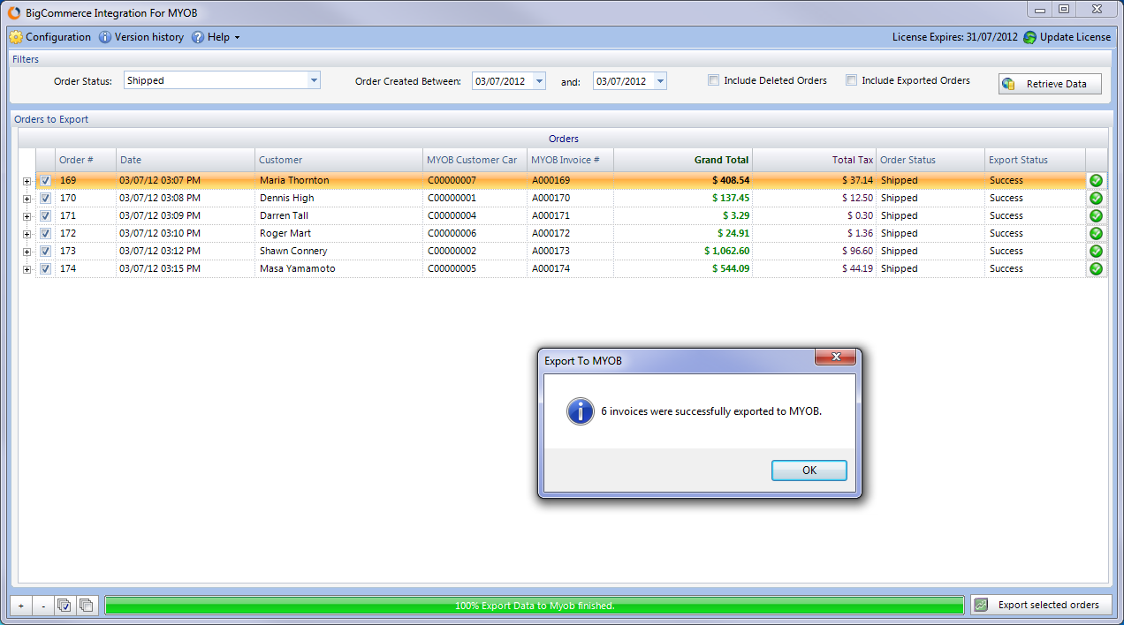Click the minus button to collapse all rows
The height and width of the screenshot is (625, 1124).
click(42, 606)
